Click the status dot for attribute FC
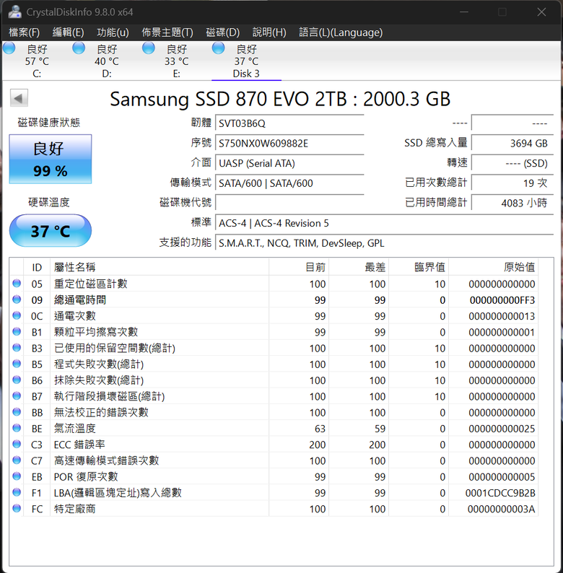The height and width of the screenshot is (573, 563). 17,508
